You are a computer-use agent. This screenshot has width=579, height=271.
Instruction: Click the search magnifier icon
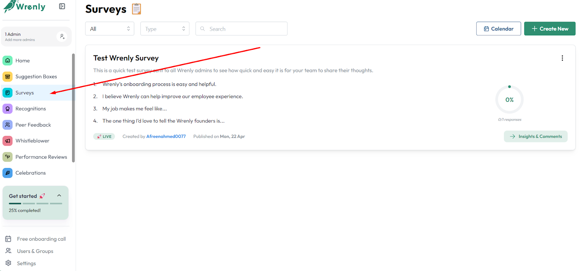(203, 29)
